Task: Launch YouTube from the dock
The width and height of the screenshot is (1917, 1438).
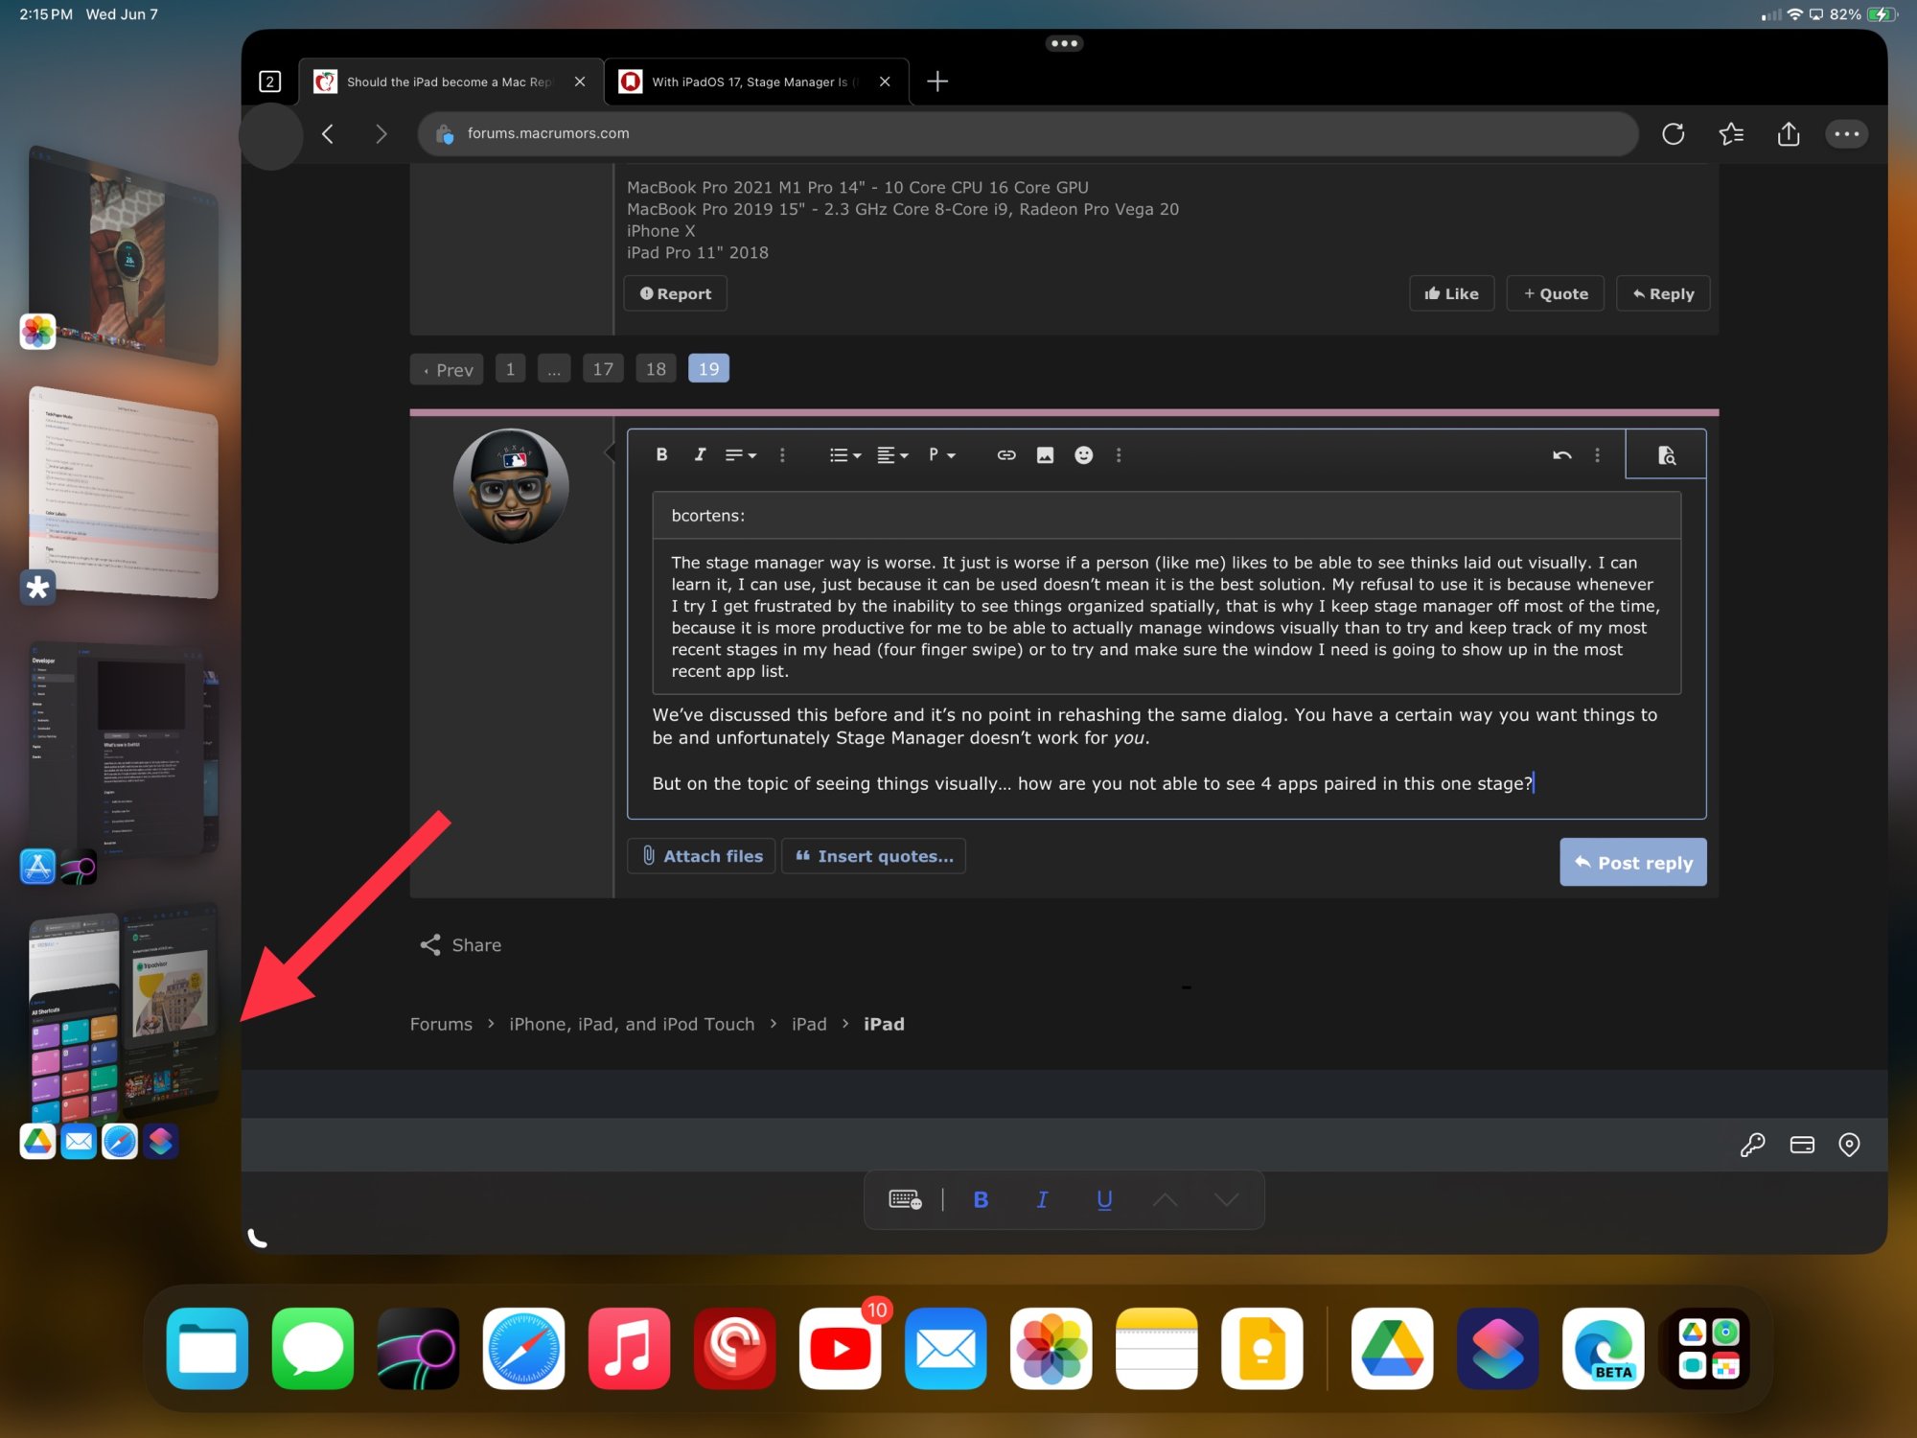Action: (x=840, y=1349)
